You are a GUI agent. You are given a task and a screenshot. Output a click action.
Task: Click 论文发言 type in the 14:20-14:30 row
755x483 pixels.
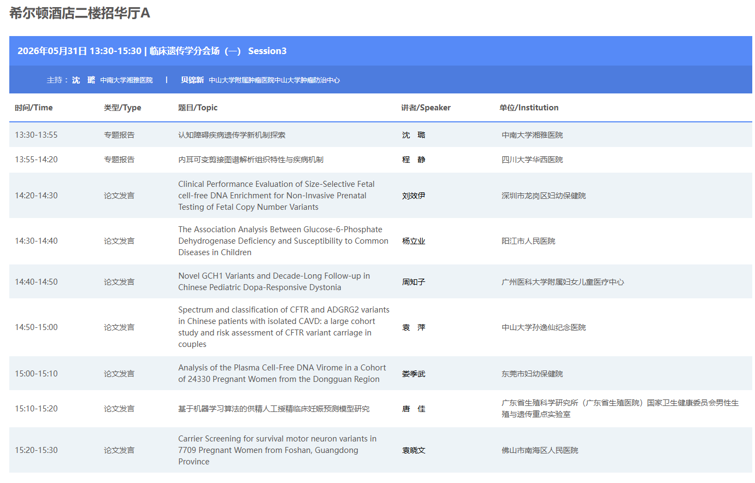click(x=119, y=196)
